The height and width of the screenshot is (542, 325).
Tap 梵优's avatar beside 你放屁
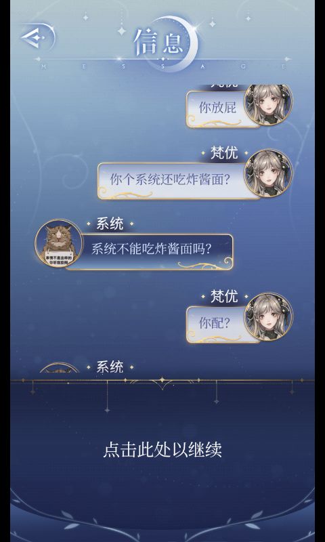pos(268,104)
